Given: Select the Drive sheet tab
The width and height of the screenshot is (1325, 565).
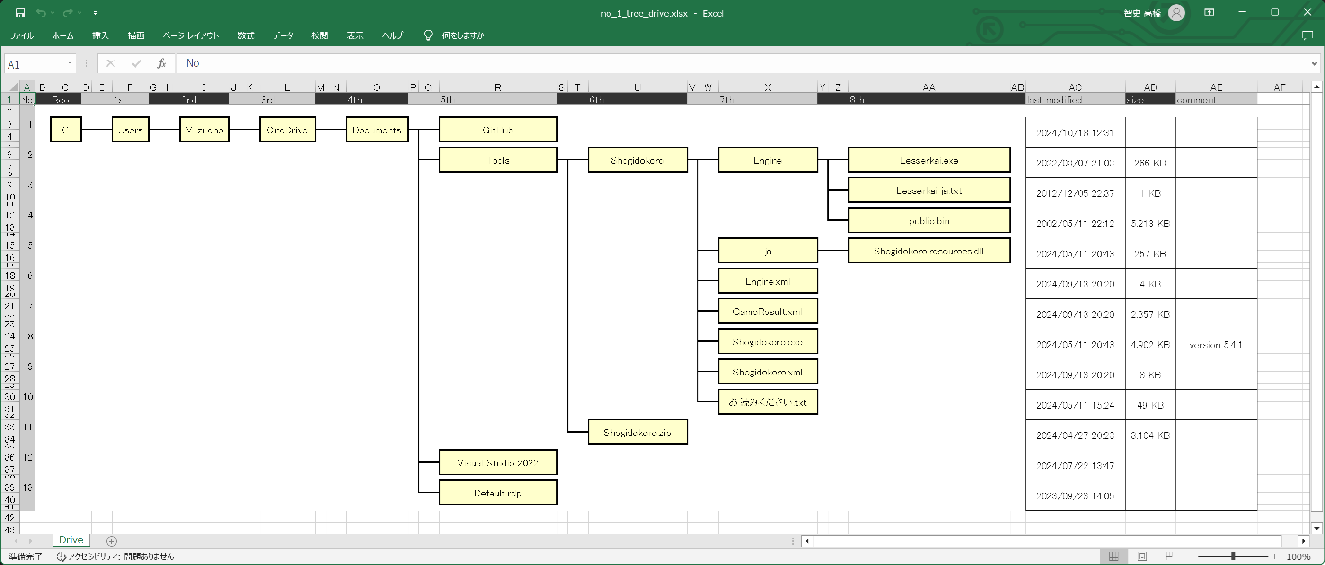Looking at the screenshot, I should point(71,540).
